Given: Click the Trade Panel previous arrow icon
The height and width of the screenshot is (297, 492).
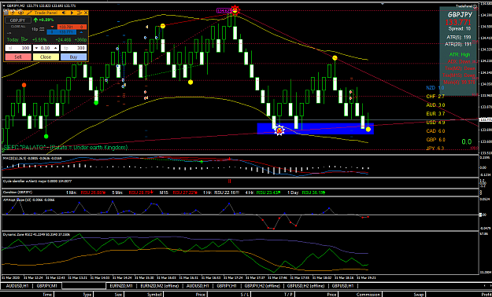Looking at the screenshot, I should point(64,13).
